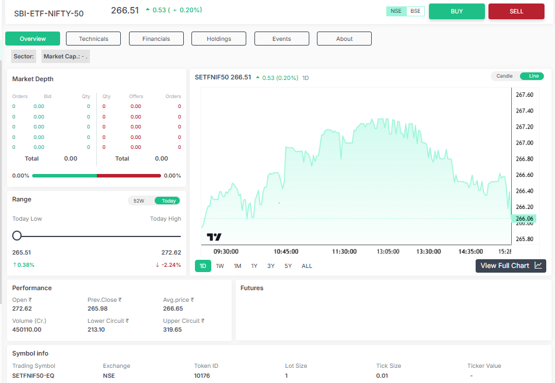Click Upper Circuit value 319.65
Screen dimensions: 555x383
point(172,329)
